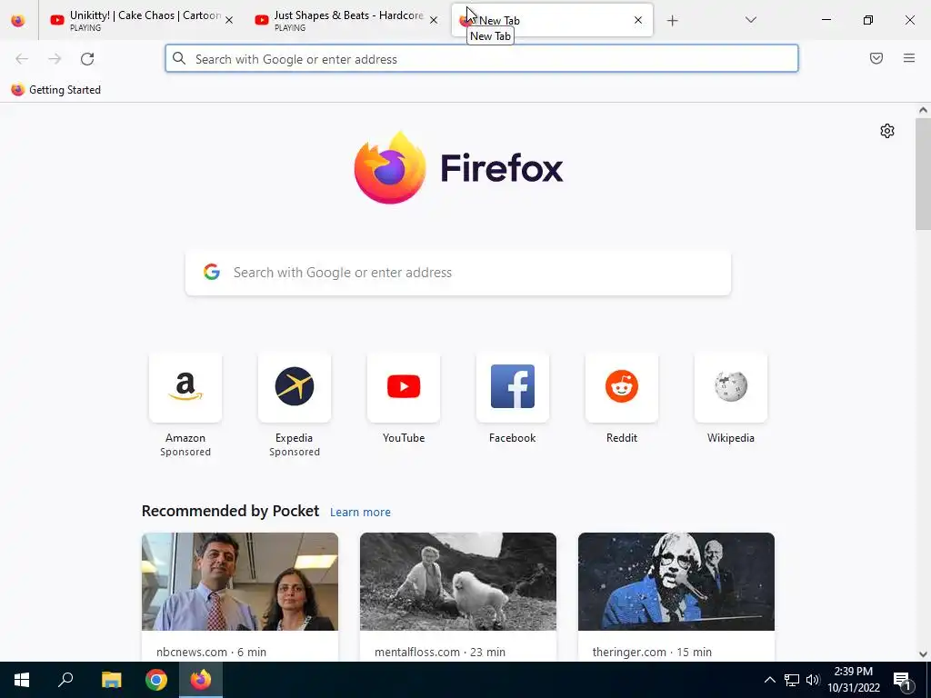Close the Unikitty Cake Chaos tab
Image resolution: width=931 pixels, height=698 pixels.
click(x=229, y=20)
